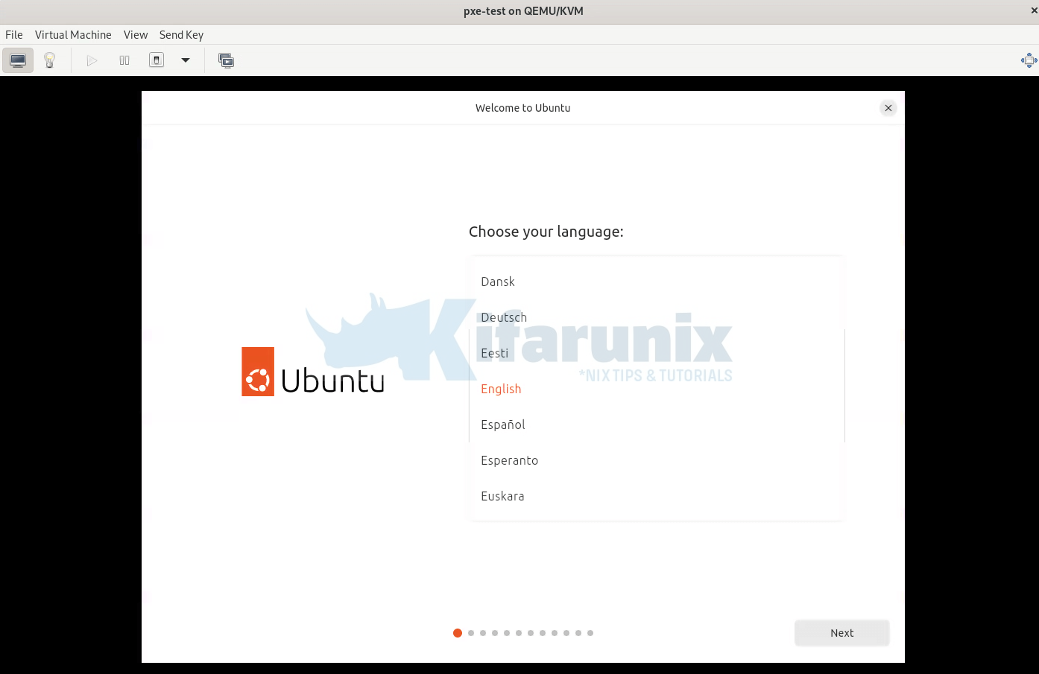Show the graphical console view
The width and height of the screenshot is (1039, 674).
click(18, 60)
